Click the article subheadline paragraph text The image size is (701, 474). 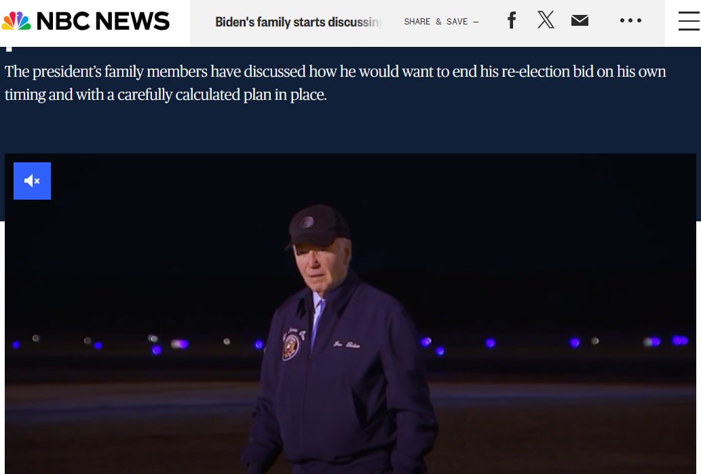tap(335, 83)
